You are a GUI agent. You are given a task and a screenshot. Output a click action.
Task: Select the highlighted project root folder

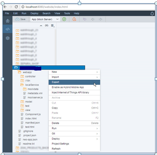click(x=49, y=68)
